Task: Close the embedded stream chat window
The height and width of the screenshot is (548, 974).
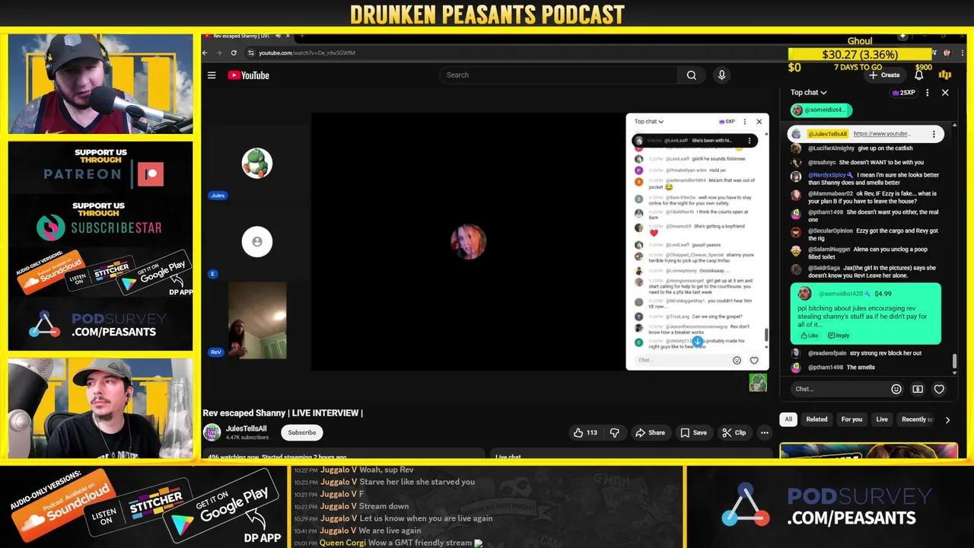Action: 759,122
